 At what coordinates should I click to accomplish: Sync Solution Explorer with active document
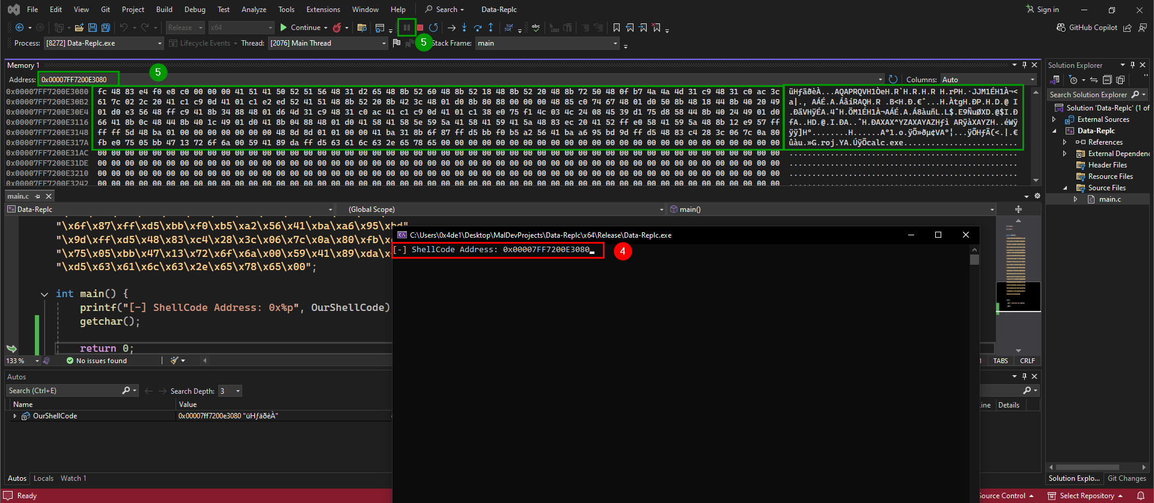pyautogui.click(x=1094, y=80)
